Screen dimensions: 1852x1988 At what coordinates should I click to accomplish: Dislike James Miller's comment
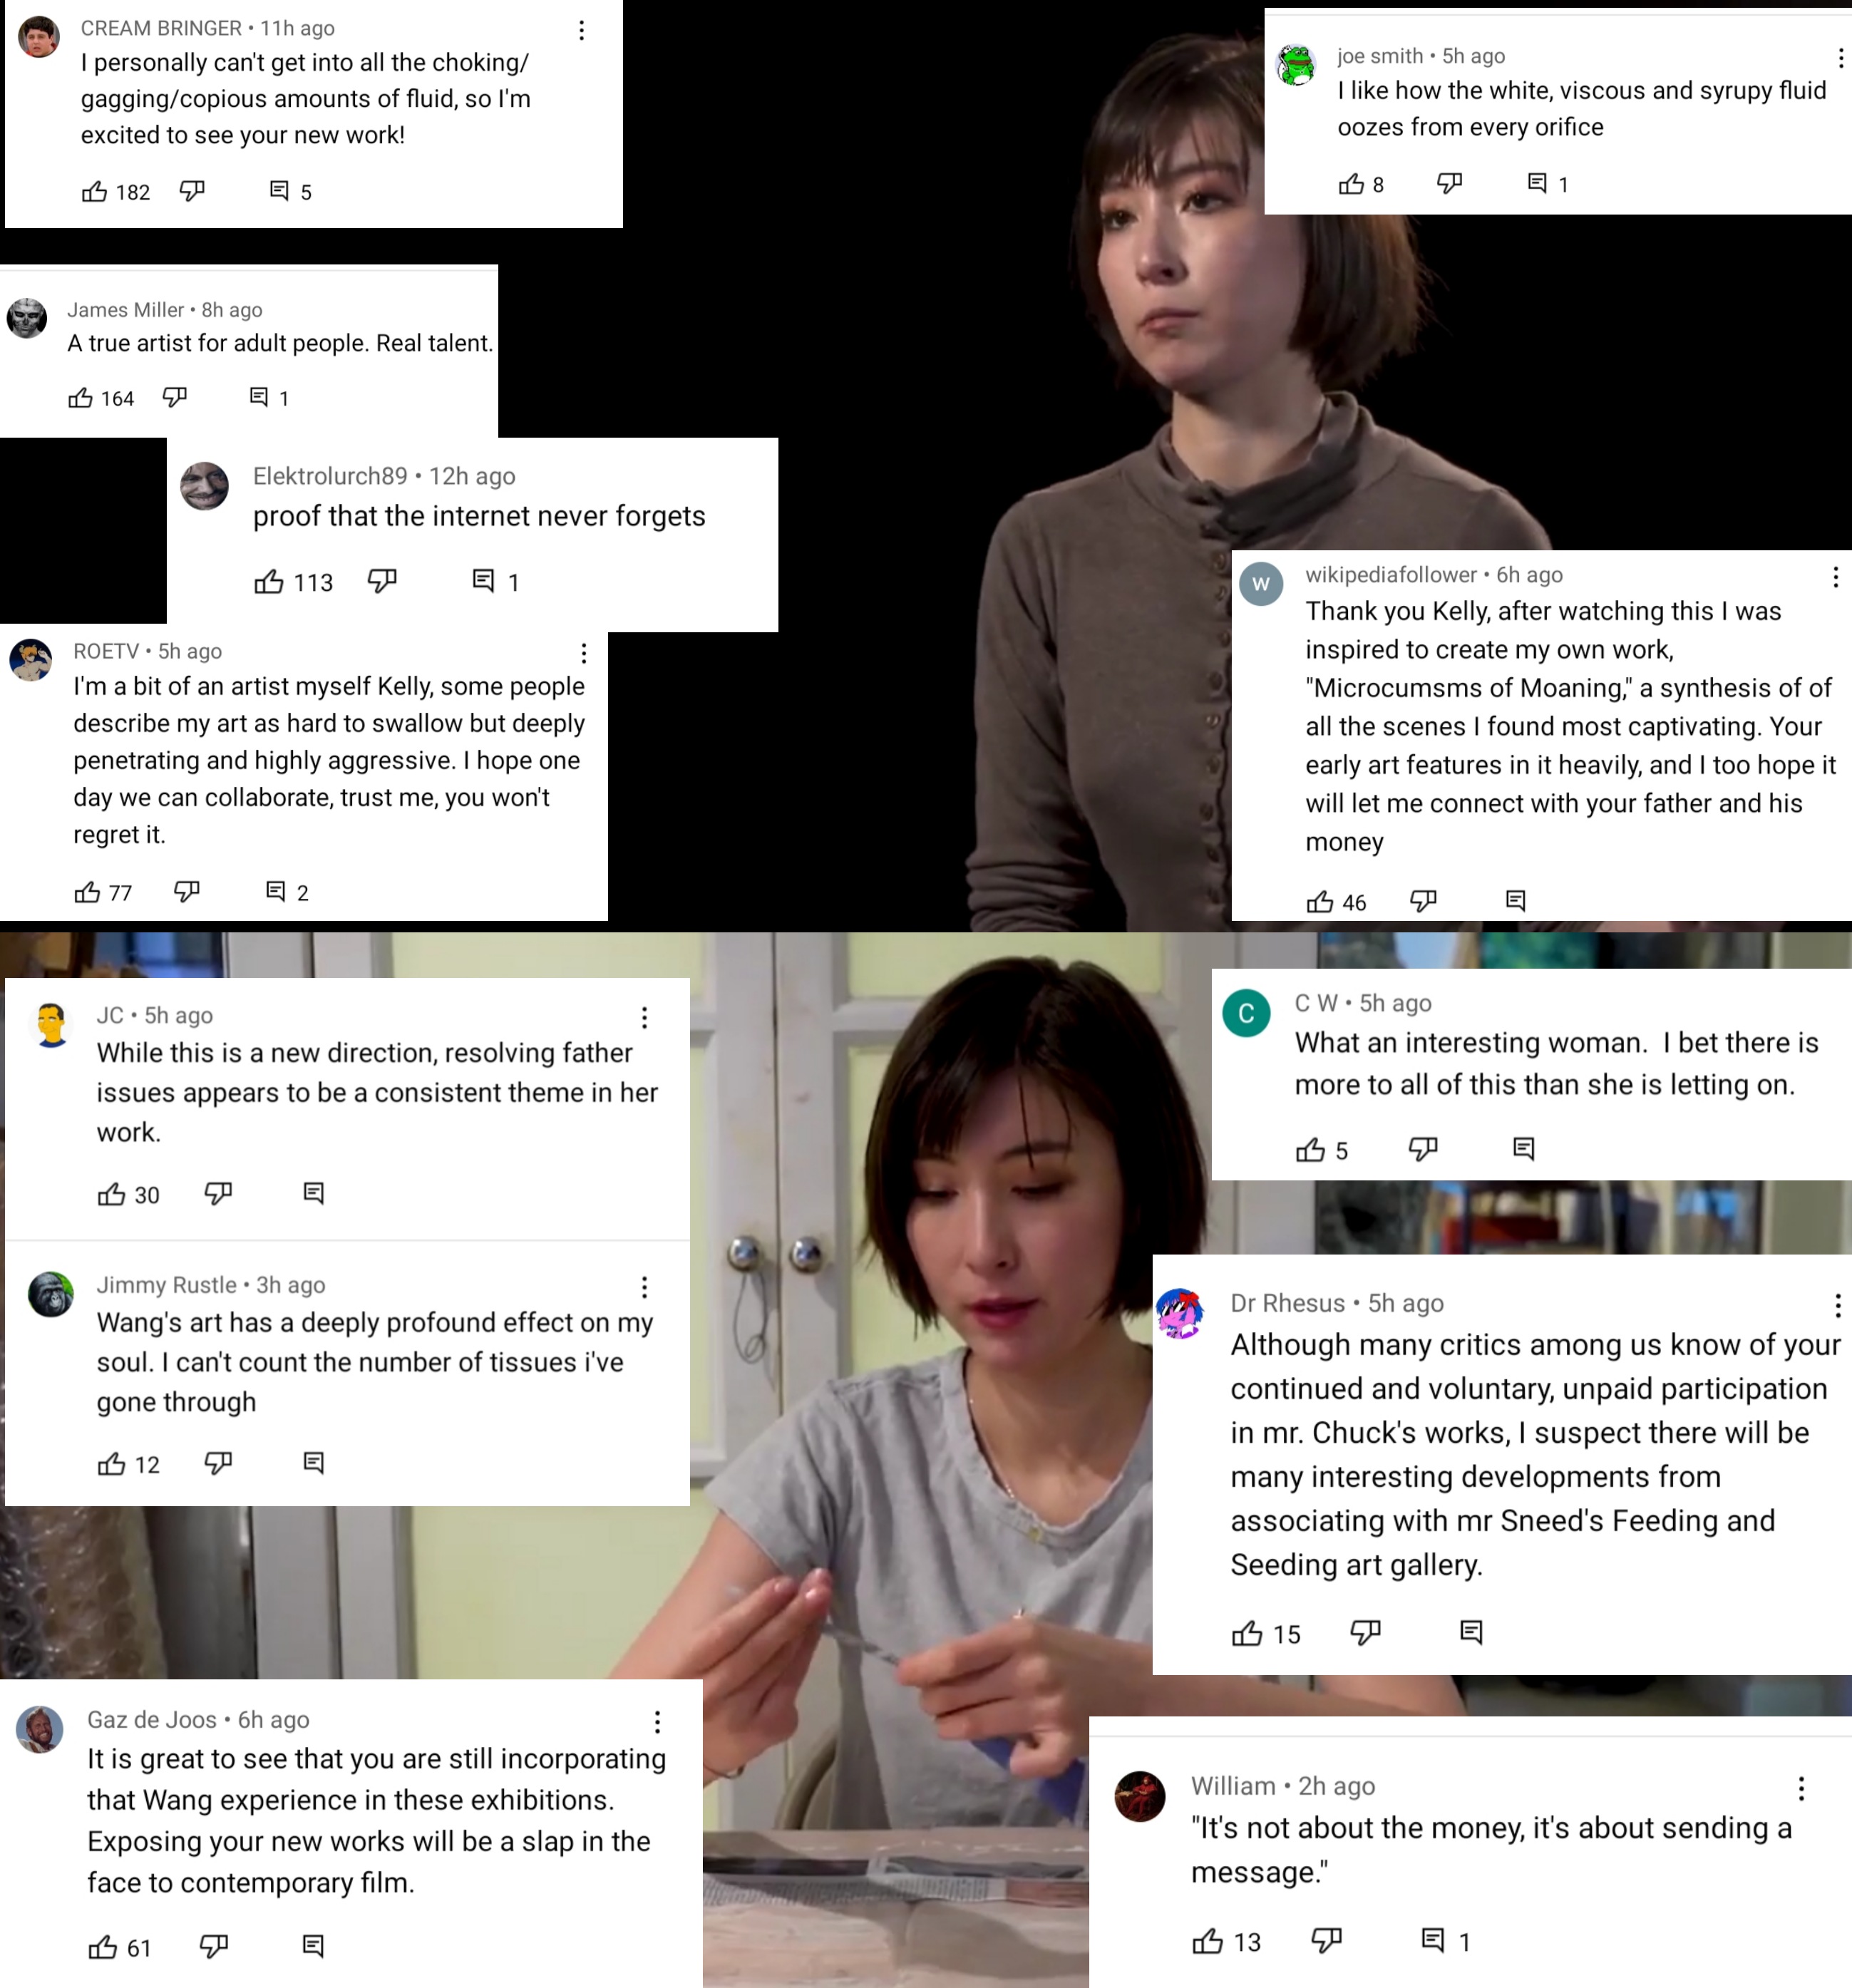click(x=175, y=397)
